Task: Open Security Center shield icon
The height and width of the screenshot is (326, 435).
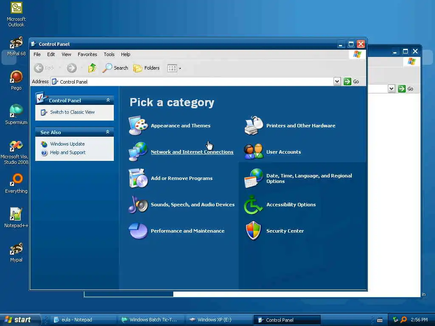Action: [254, 230]
